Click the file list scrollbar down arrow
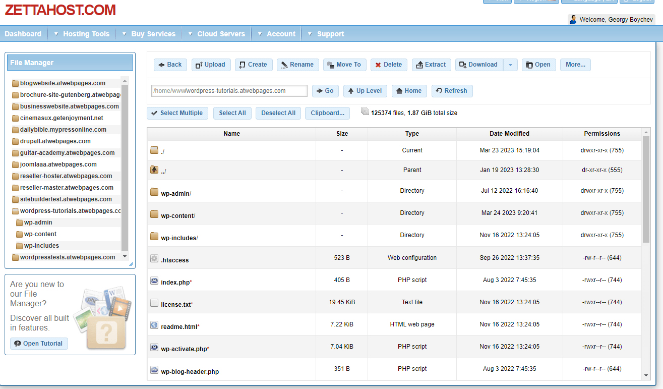Image resolution: width=663 pixels, height=389 pixels. [x=646, y=375]
